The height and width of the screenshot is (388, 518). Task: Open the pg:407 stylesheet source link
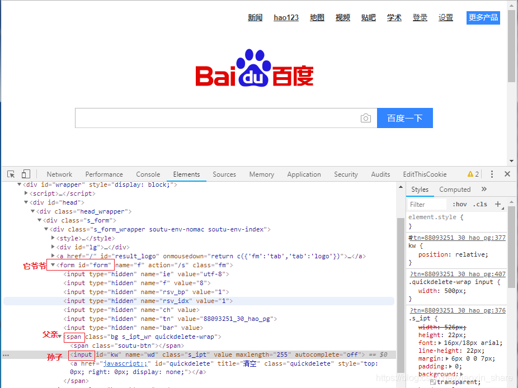tap(458, 274)
